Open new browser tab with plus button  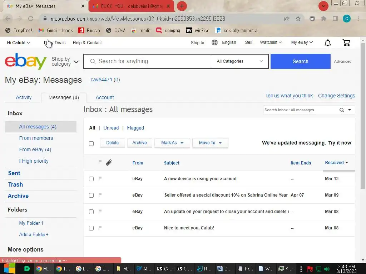[182, 6]
